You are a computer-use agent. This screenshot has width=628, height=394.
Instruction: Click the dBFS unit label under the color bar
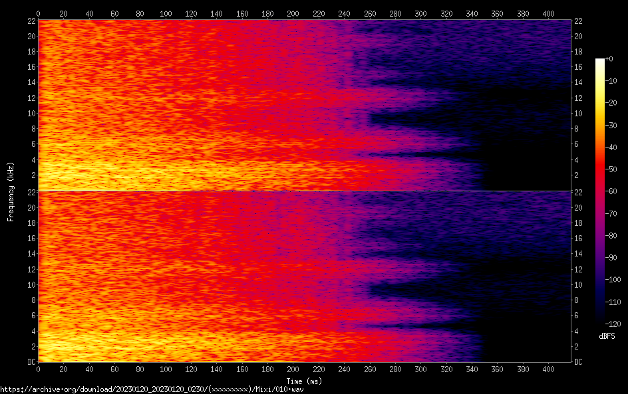pos(607,337)
